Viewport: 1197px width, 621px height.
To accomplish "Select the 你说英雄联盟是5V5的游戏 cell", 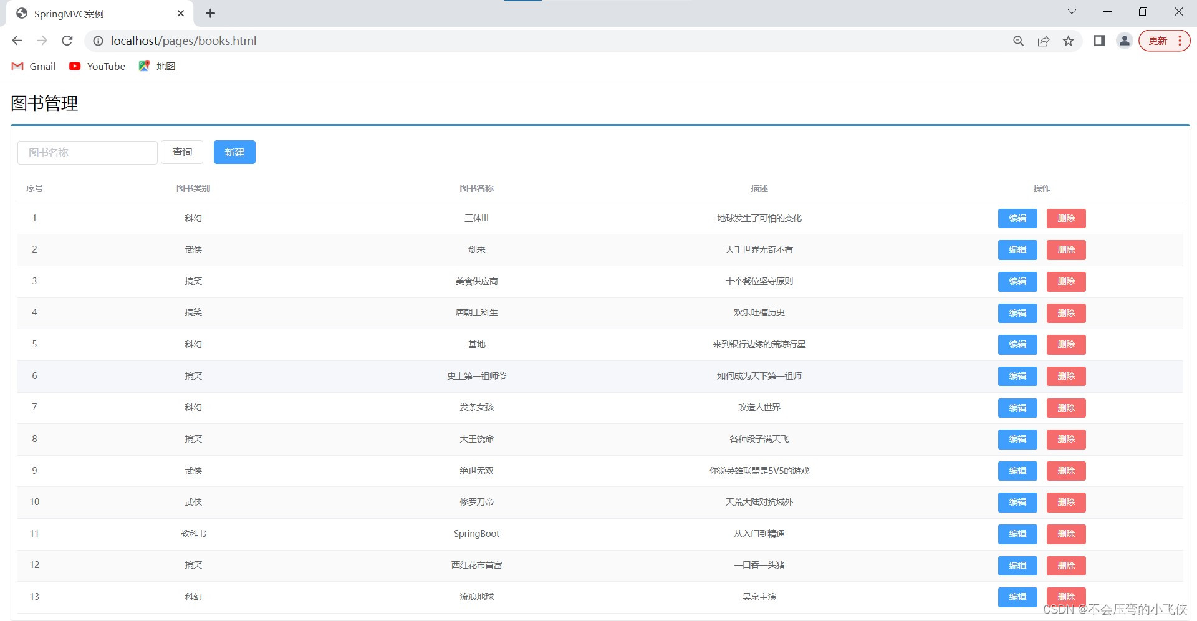I will [x=759, y=471].
